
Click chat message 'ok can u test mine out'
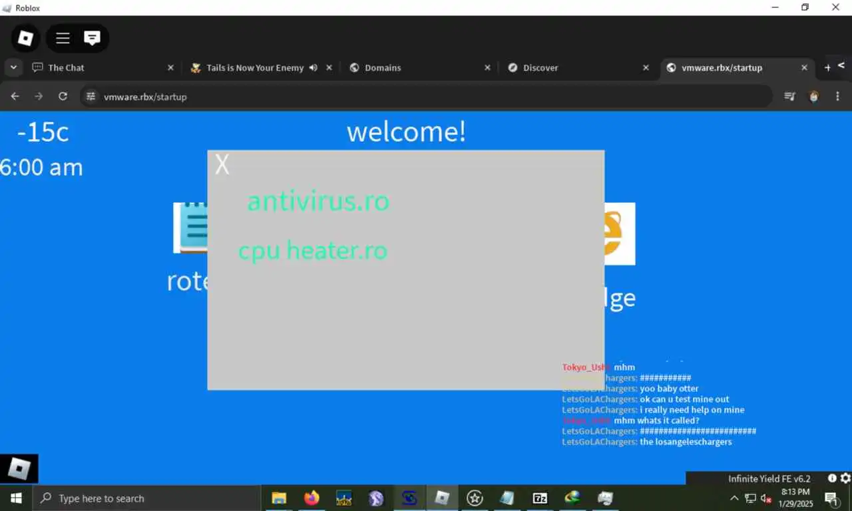coord(685,399)
